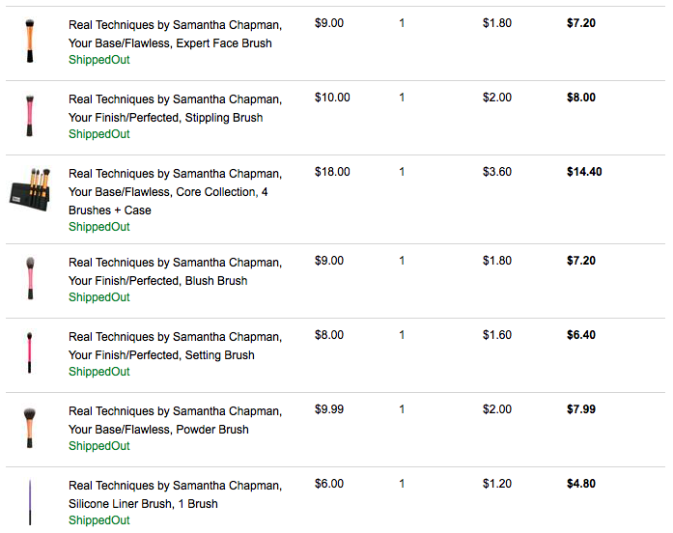This screenshot has width=673, height=533.
Task: Click ShippedOut status under Silicone Liner Brush
Action: coord(98,520)
